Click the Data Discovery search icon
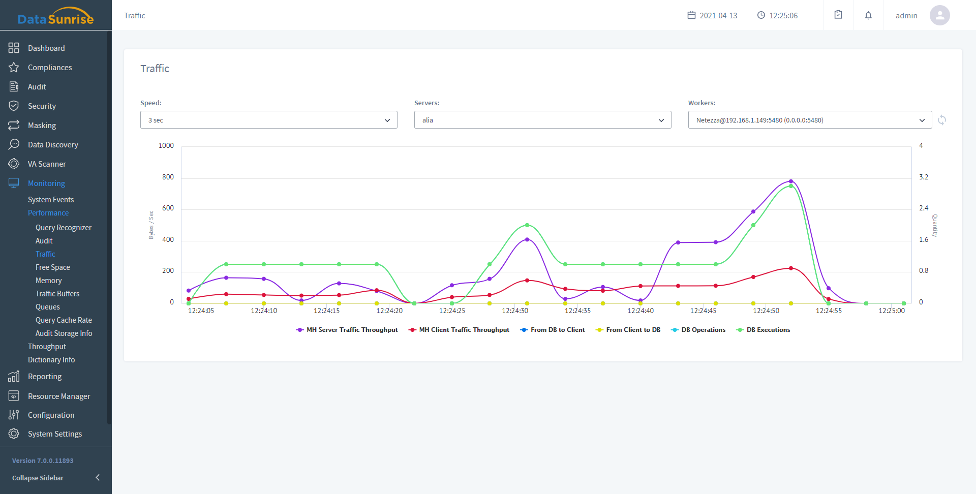This screenshot has height=494, width=976. click(x=14, y=144)
